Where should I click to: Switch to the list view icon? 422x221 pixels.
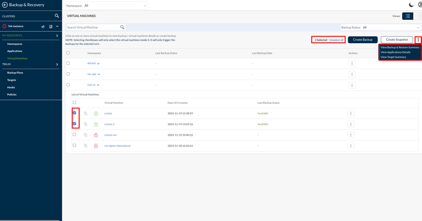407,16
